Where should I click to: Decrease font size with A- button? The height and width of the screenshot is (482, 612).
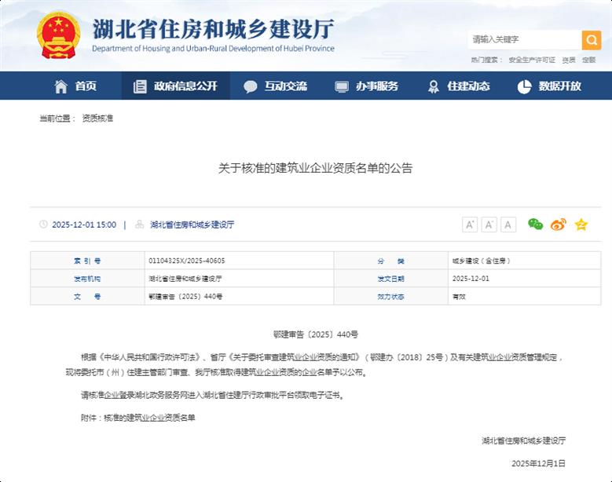489,225
